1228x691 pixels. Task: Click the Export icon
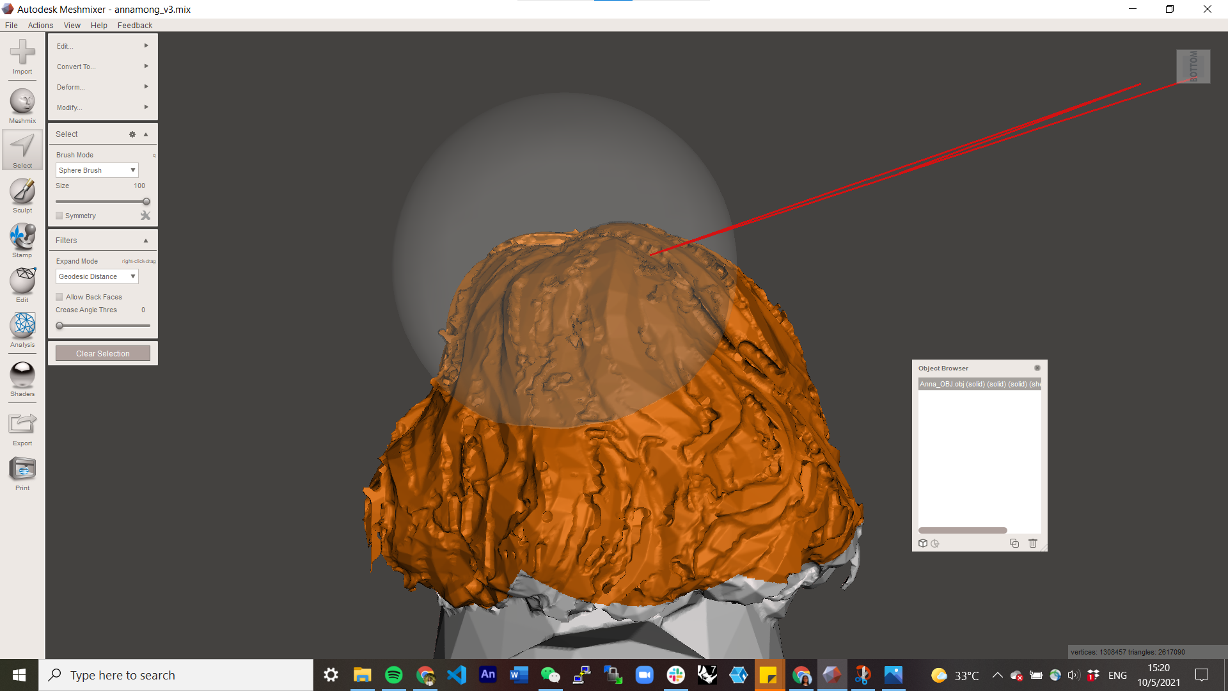[x=22, y=424]
